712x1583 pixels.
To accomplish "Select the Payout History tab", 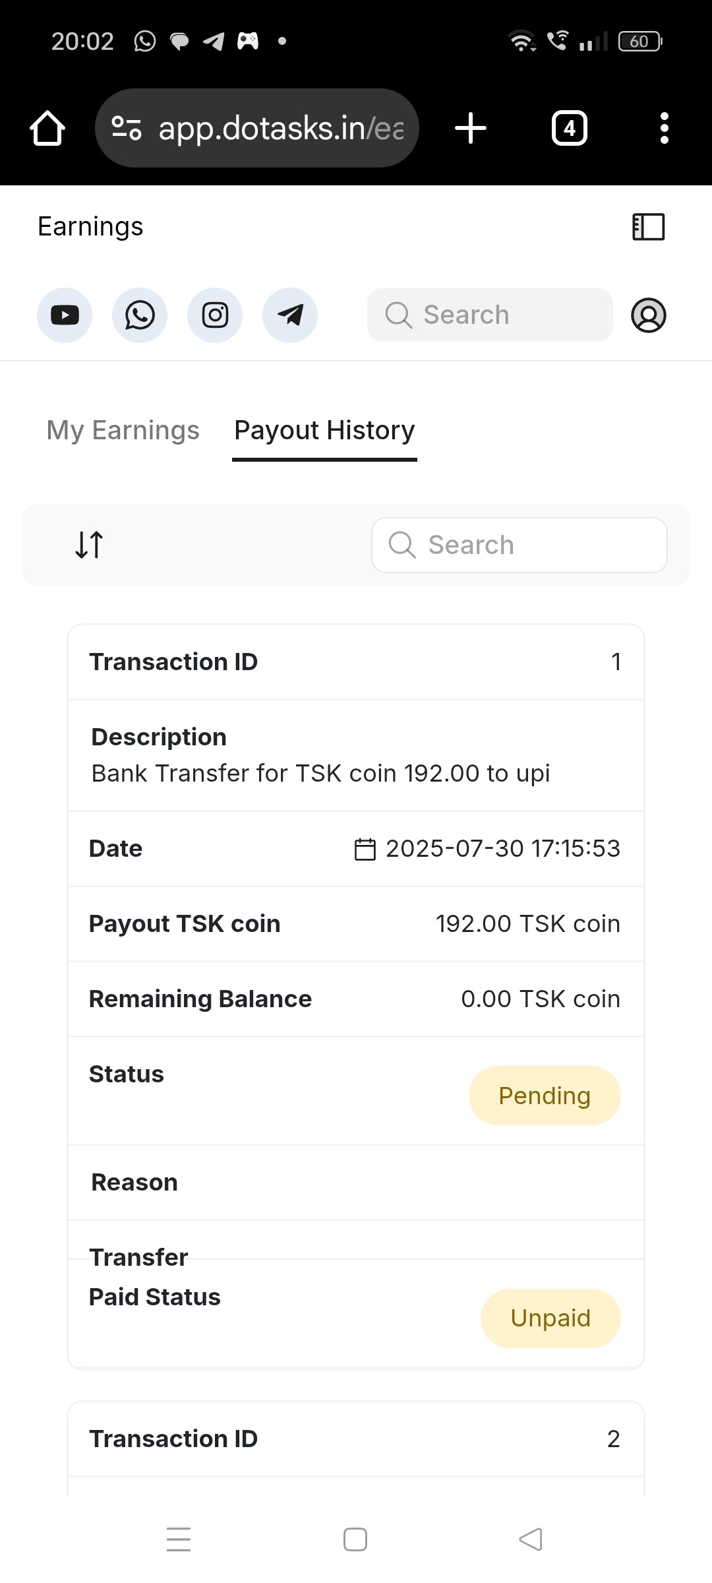I will pyautogui.click(x=324, y=430).
